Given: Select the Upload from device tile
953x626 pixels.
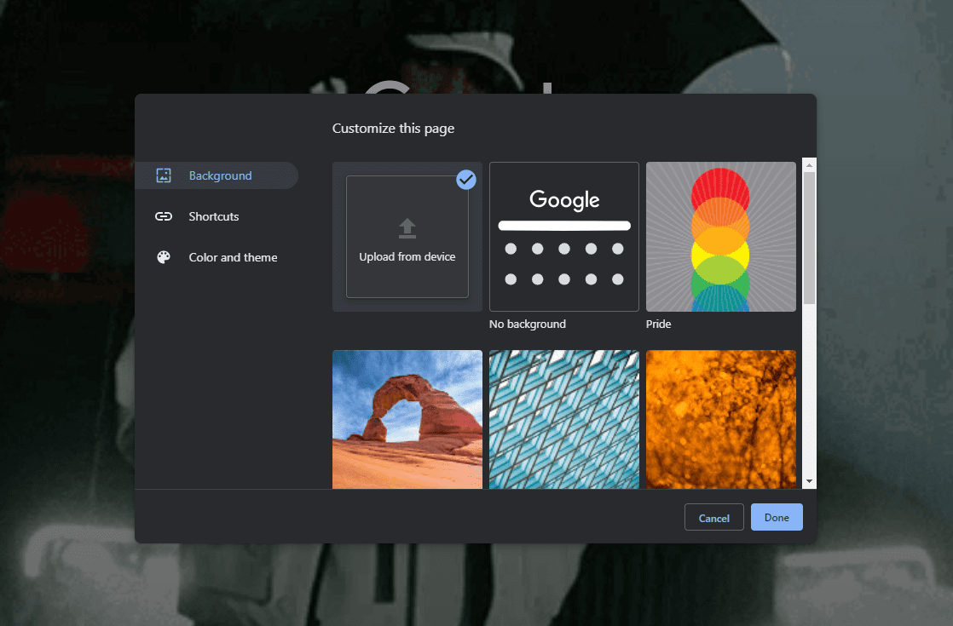Looking at the screenshot, I should (407, 237).
